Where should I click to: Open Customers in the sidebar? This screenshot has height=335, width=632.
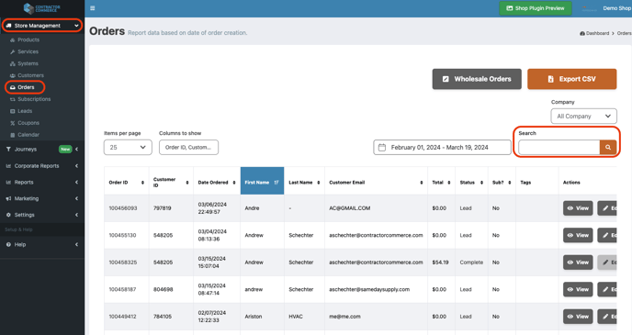coord(30,75)
